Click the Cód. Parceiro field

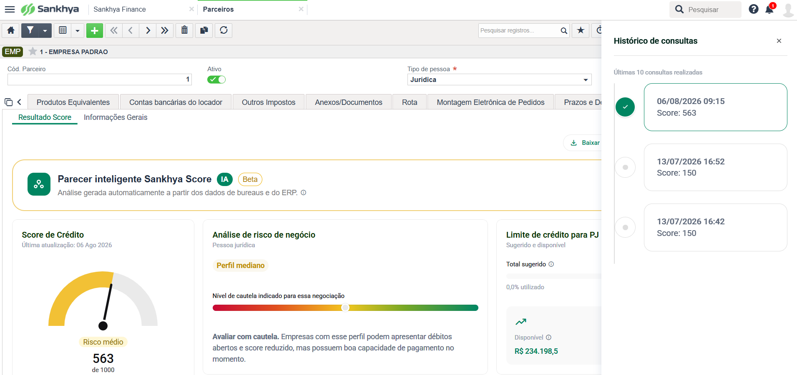(100, 79)
